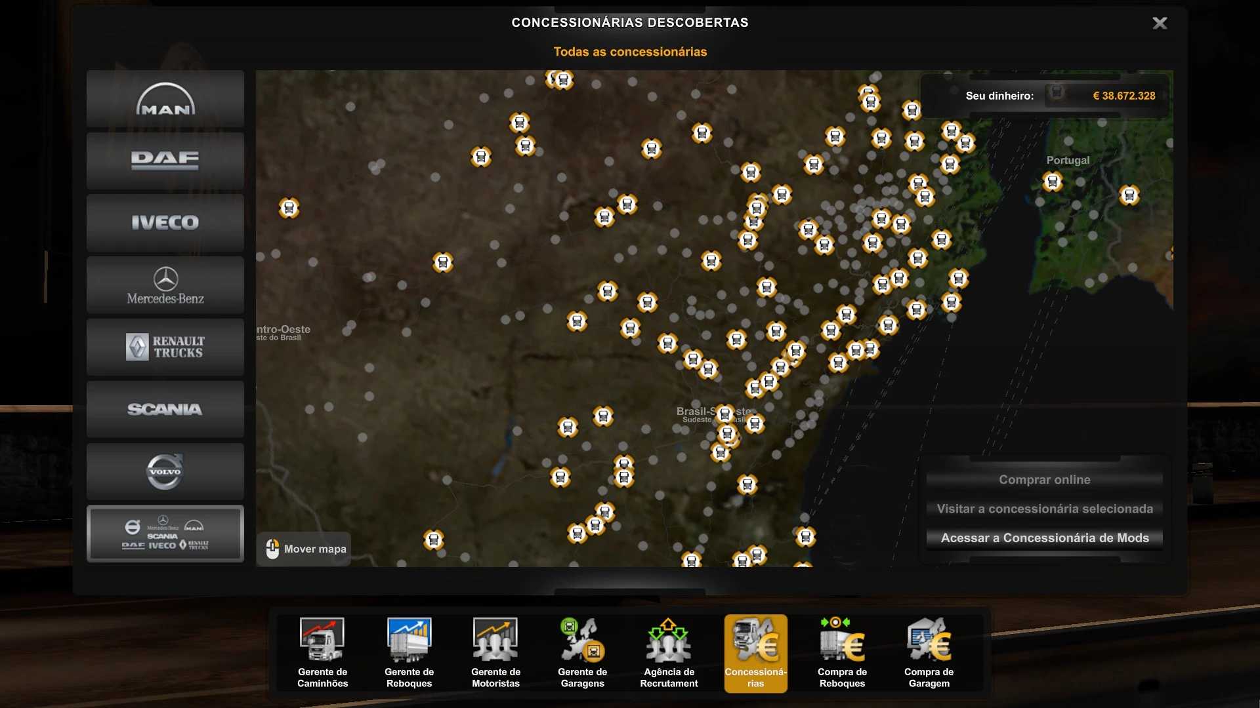Select dealer marker under Portugal label
The height and width of the screenshot is (708, 1260).
pos(1052,182)
